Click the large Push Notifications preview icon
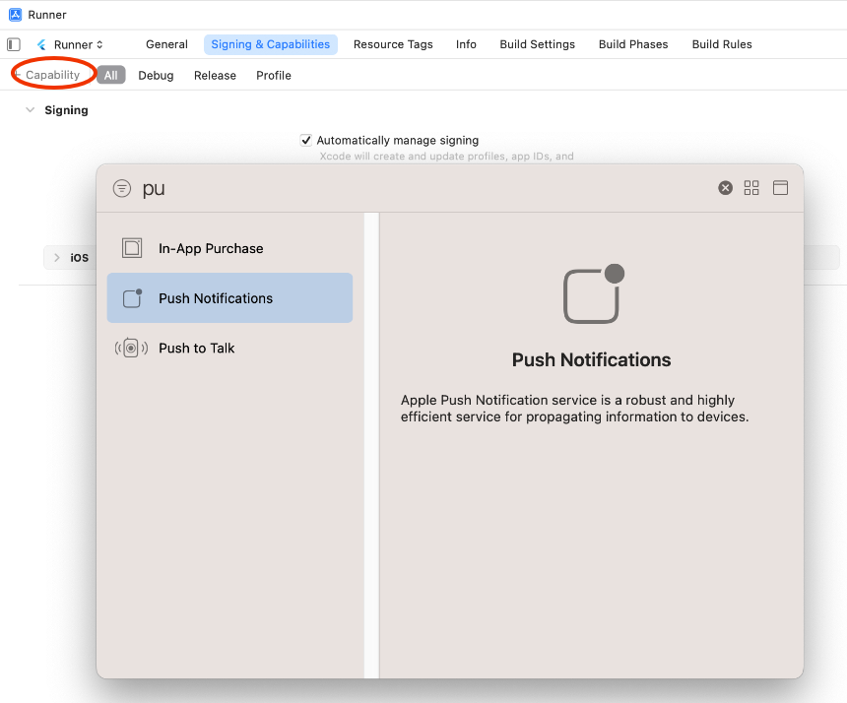The width and height of the screenshot is (847, 703). pos(593,294)
